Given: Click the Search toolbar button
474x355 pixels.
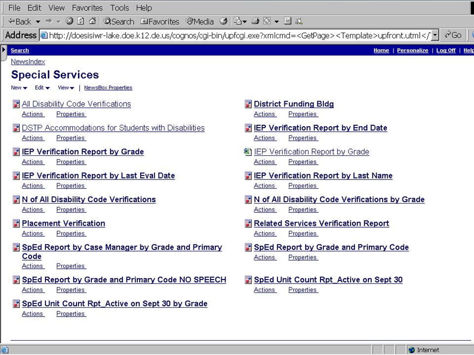Looking at the screenshot, I should pos(119,21).
